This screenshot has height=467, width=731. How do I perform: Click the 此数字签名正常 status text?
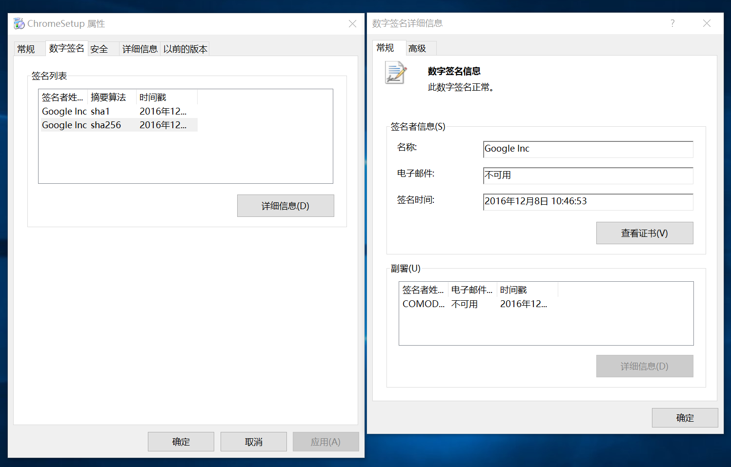461,87
